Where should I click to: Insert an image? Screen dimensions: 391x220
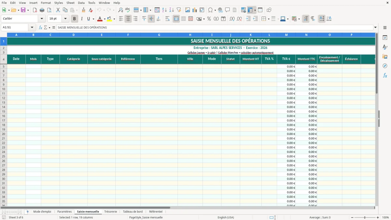coord(188,10)
